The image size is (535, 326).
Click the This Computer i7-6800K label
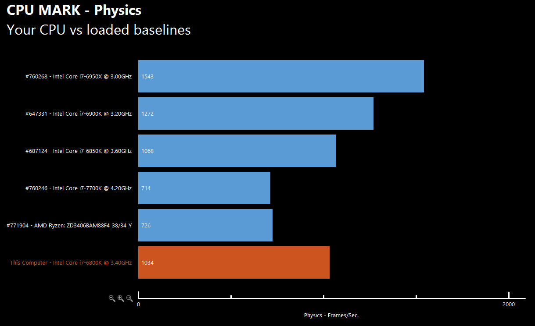click(x=71, y=263)
